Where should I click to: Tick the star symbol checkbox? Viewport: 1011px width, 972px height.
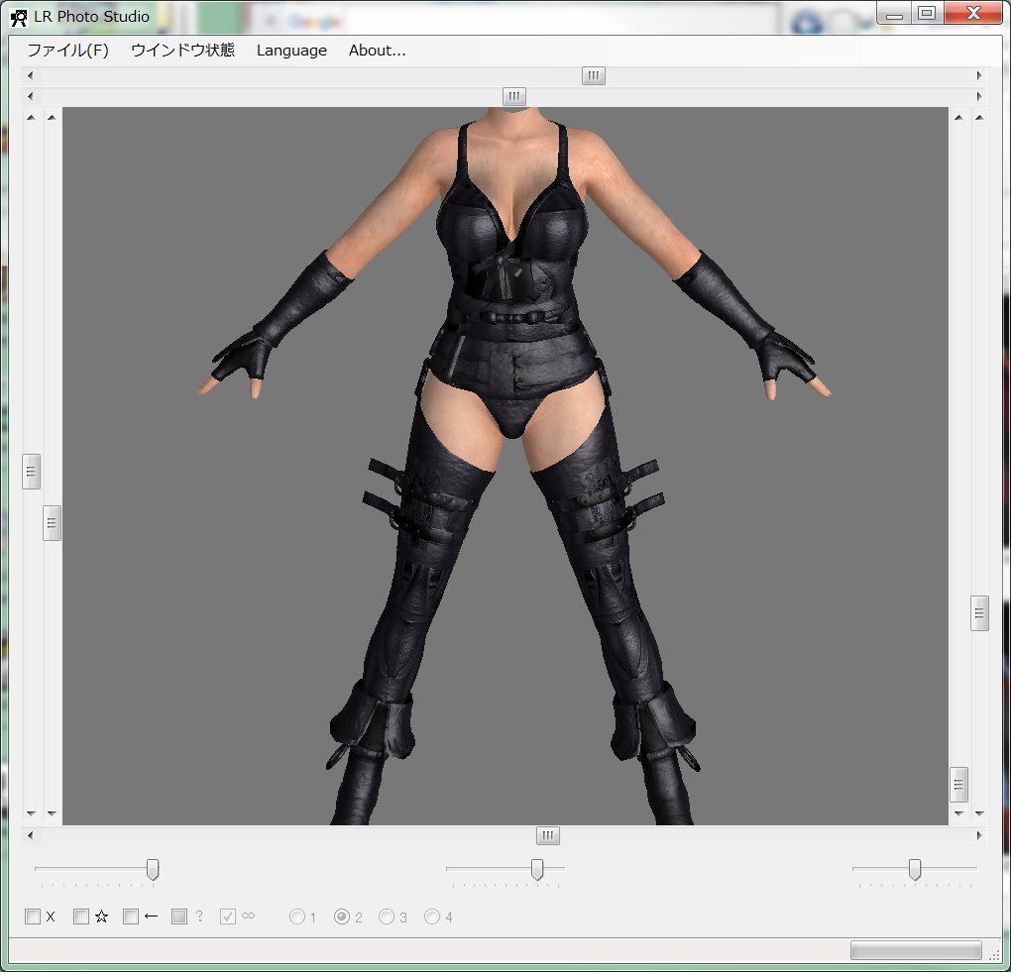coord(82,917)
